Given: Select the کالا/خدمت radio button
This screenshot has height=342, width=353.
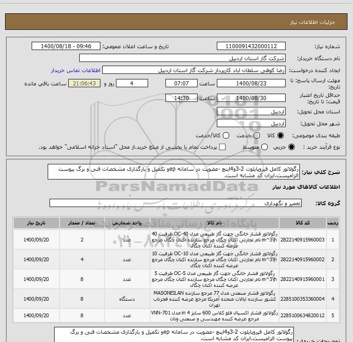Looking at the screenshot, I should coord(226,135).
